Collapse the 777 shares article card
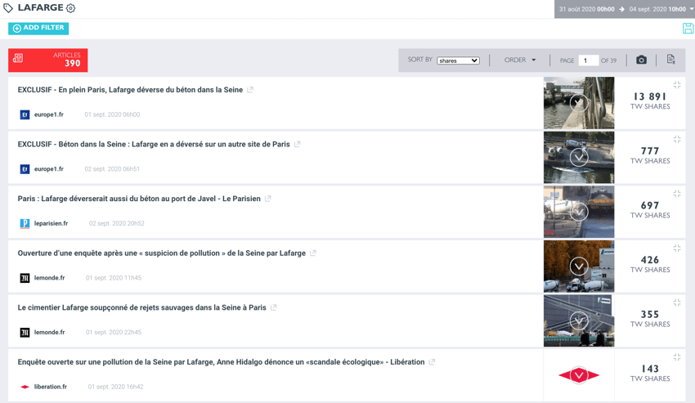 677,139
